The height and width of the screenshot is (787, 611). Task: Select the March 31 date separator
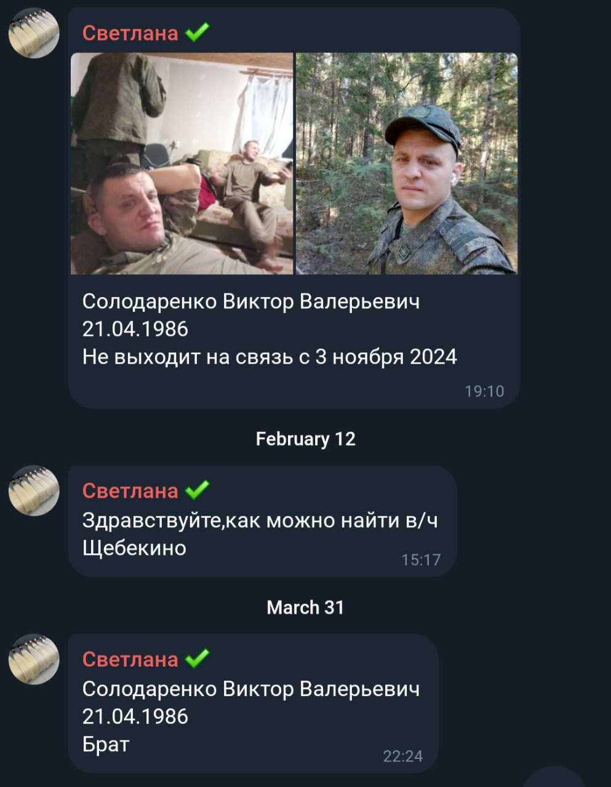(305, 607)
